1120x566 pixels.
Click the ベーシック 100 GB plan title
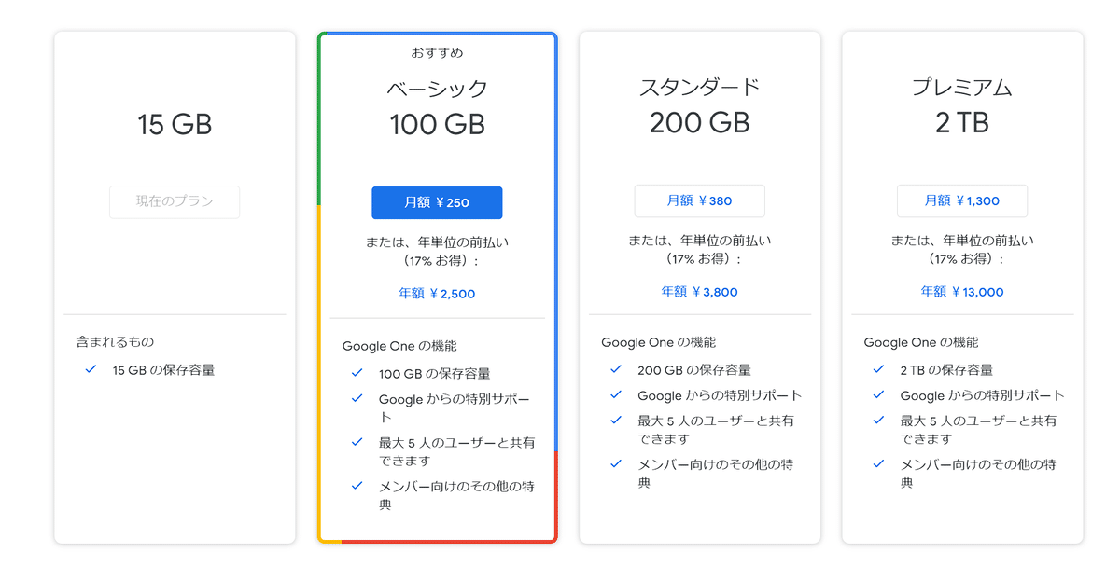pyautogui.click(x=437, y=107)
